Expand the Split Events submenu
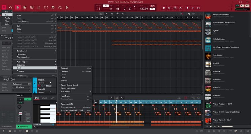 tap(75, 91)
